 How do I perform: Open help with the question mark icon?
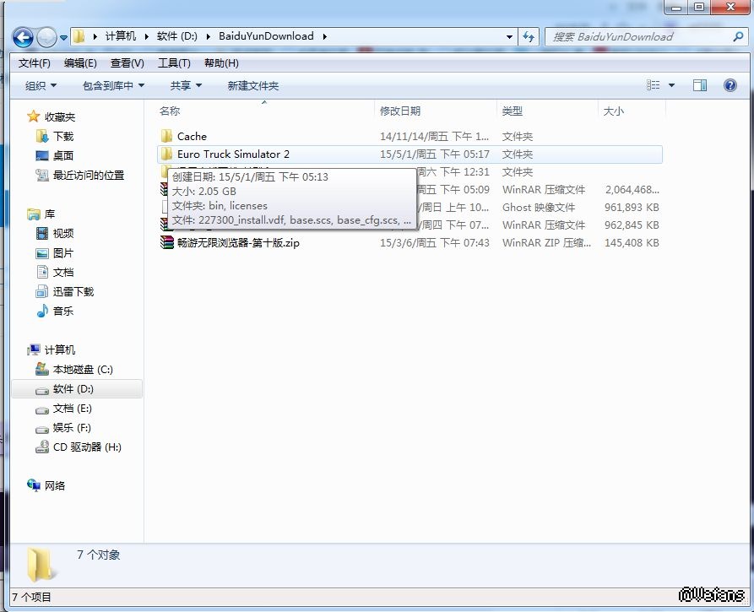point(730,85)
